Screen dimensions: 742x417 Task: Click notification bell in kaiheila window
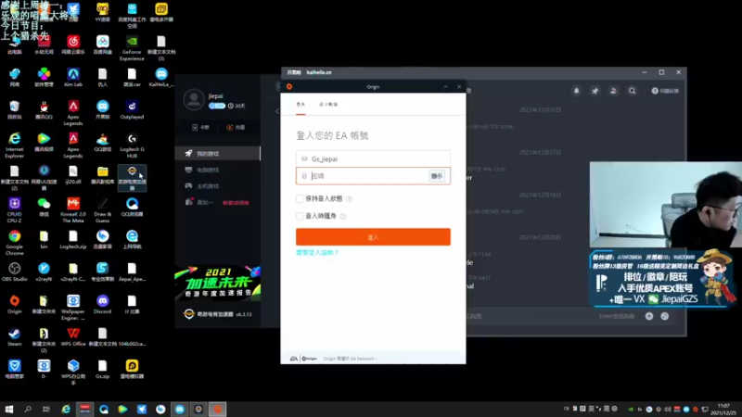point(576,91)
